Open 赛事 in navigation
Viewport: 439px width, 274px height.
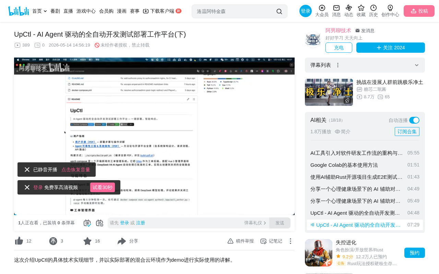(135, 11)
